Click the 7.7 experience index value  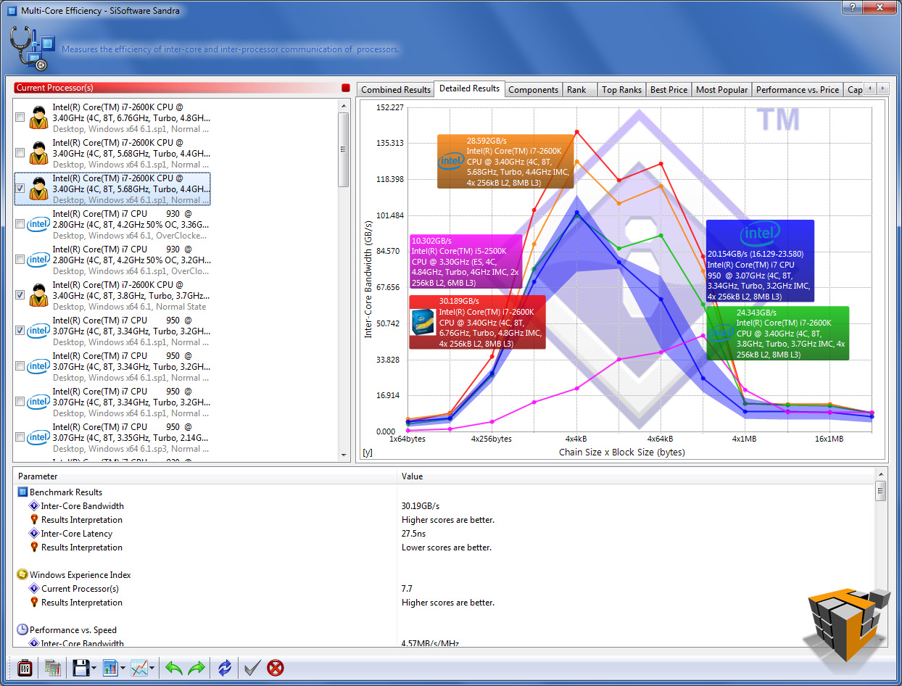407,589
